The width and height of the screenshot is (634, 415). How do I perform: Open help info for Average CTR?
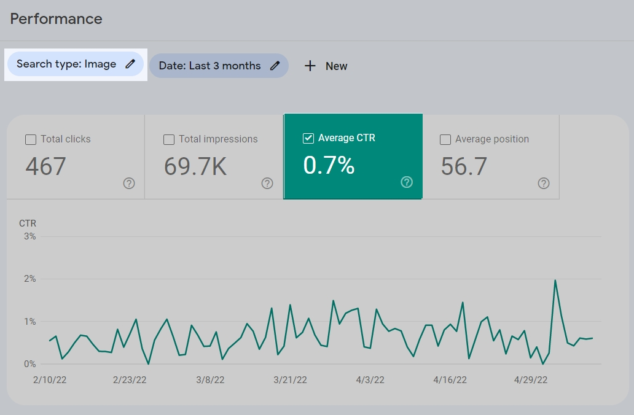coord(406,182)
